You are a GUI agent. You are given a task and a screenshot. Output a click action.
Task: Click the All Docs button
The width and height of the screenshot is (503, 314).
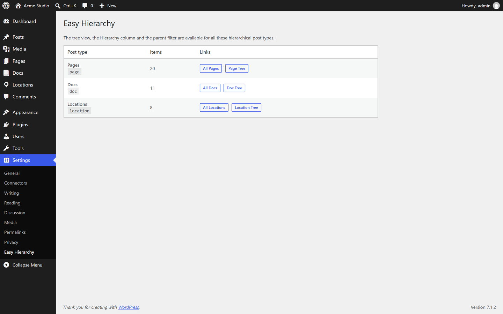pos(210,88)
